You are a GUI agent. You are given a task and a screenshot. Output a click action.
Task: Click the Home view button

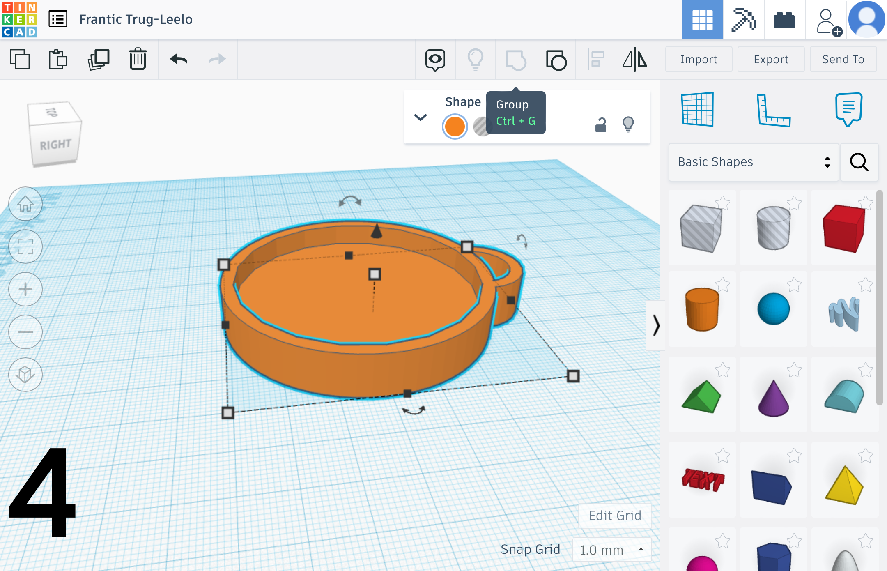(x=25, y=204)
